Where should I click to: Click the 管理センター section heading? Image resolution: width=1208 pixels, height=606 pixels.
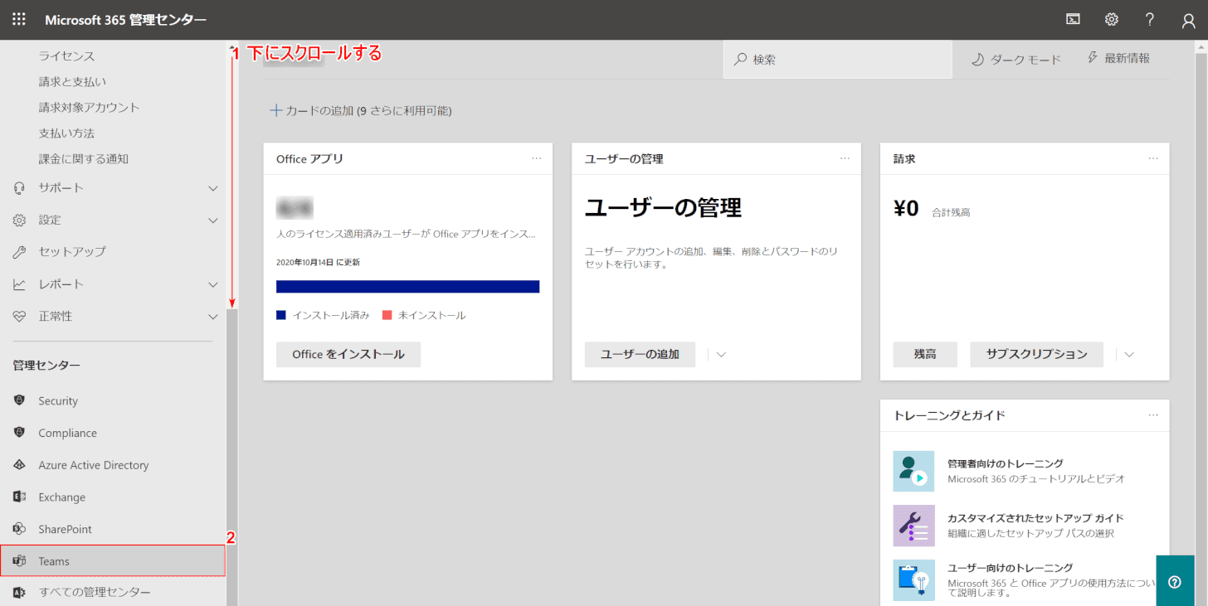46,365
